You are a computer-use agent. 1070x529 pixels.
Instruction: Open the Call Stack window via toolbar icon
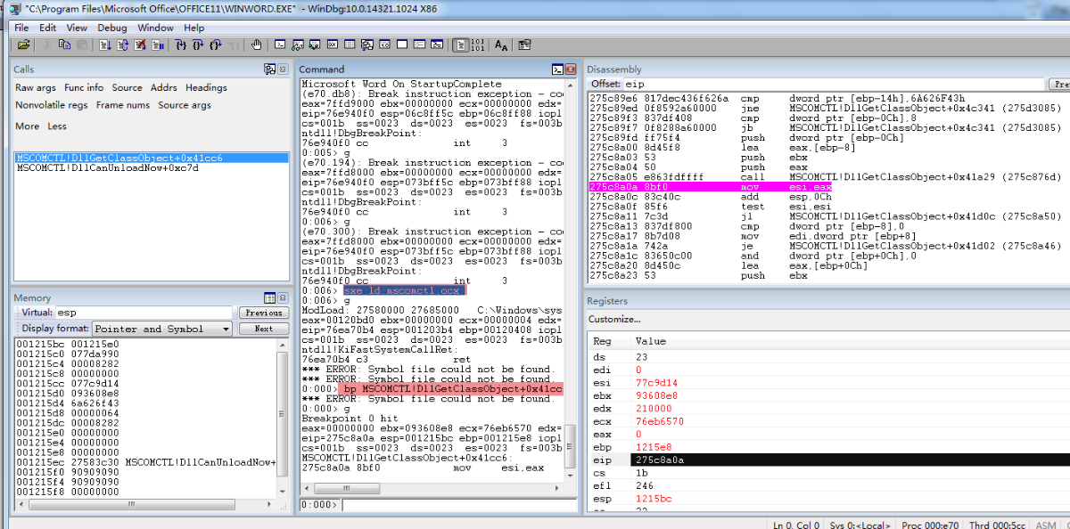point(367,45)
